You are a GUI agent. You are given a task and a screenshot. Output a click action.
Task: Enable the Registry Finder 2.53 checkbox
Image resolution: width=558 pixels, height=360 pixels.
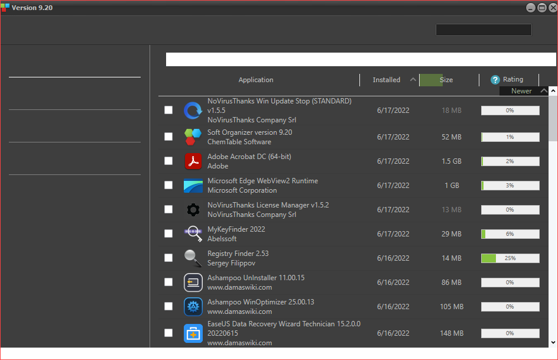[168, 258]
